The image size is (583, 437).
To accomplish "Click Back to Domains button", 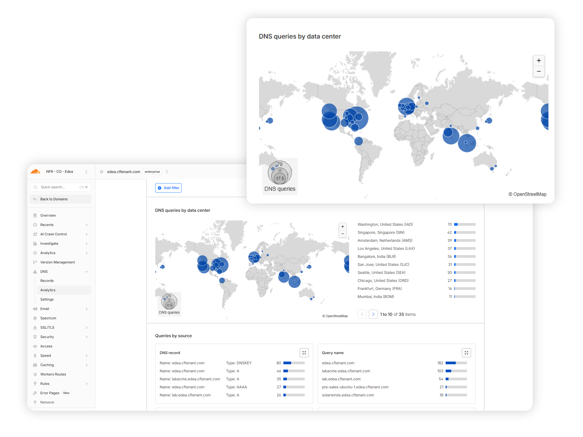I will pyautogui.click(x=61, y=199).
